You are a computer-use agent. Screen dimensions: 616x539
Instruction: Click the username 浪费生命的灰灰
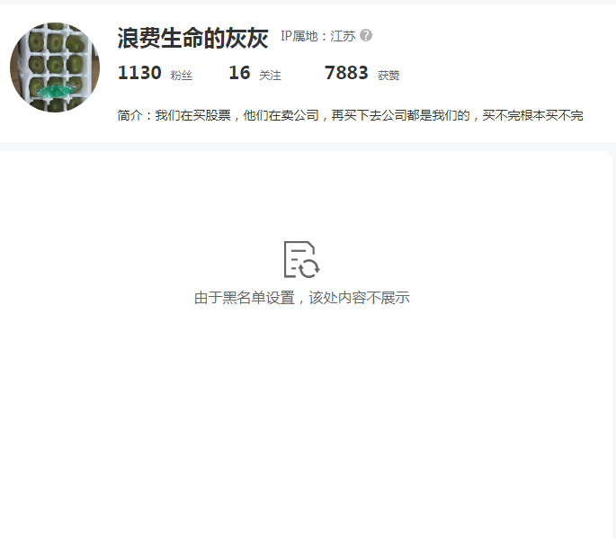[x=192, y=38]
